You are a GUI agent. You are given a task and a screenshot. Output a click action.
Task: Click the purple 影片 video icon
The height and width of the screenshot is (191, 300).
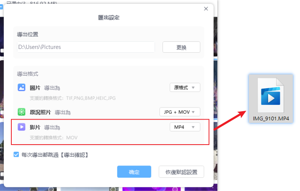coord(21,127)
